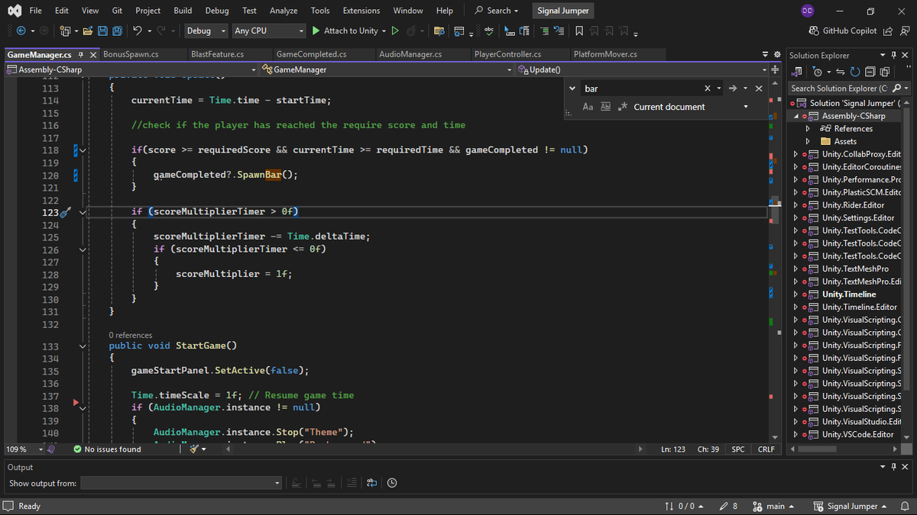Close the find box with its X
Viewport: 917px width, 515px height.
(x=759, y=89)
